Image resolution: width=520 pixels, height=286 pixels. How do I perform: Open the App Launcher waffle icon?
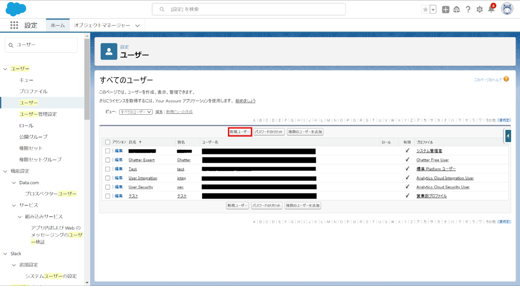pos(14,25)
